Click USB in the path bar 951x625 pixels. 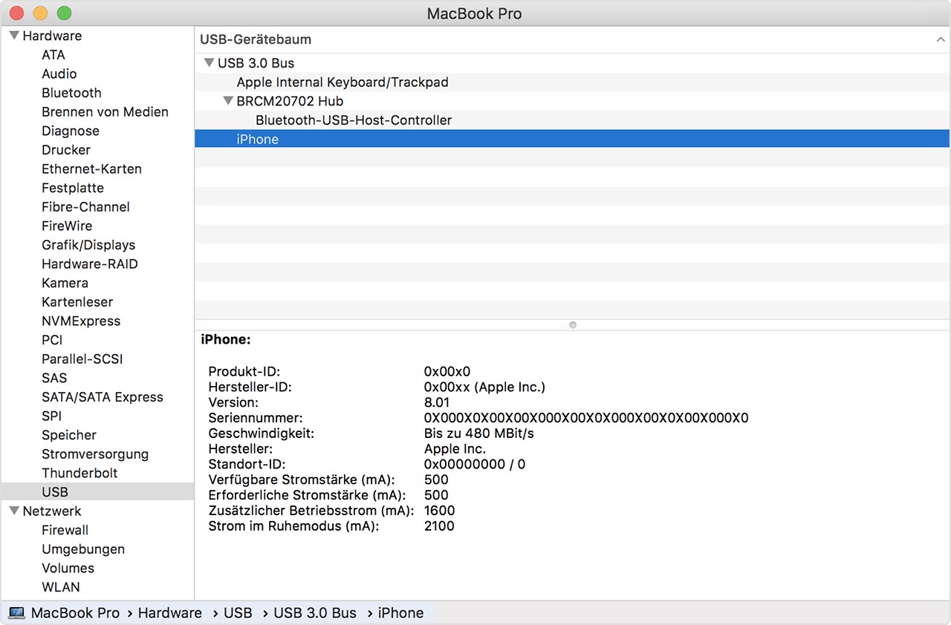[238, 613]
